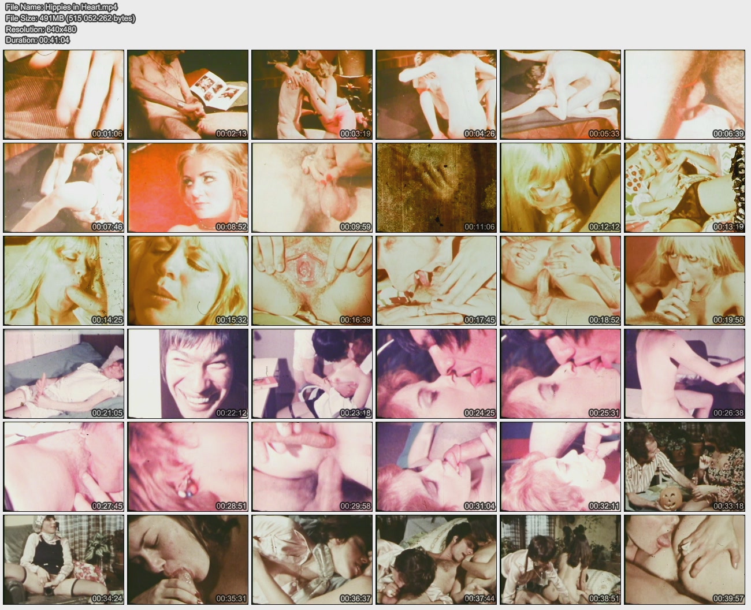Click the 00:26:38 timestamp label
Viewport: 751px width, 610px height.
(728, 413)
